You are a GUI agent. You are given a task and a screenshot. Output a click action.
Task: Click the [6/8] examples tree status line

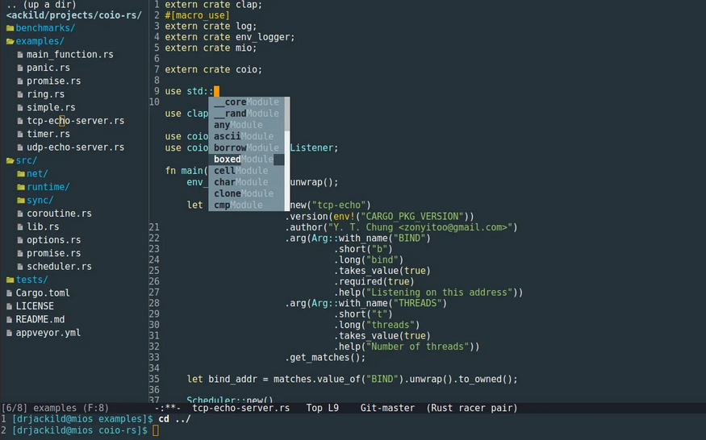pyautogui.click(x=55, y=408)
